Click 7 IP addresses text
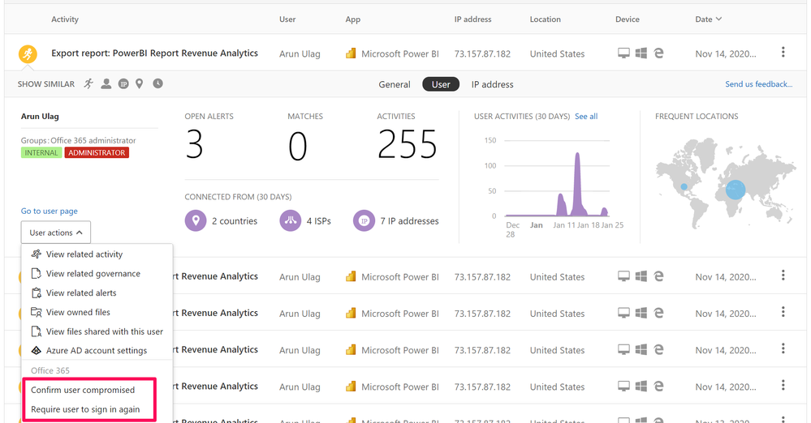Screen dimensions: 811x423 tap(409, 221)
